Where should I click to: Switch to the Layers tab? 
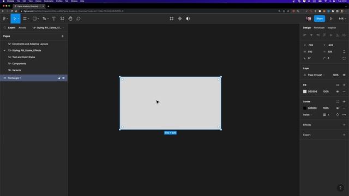click(x=11, y=28)
